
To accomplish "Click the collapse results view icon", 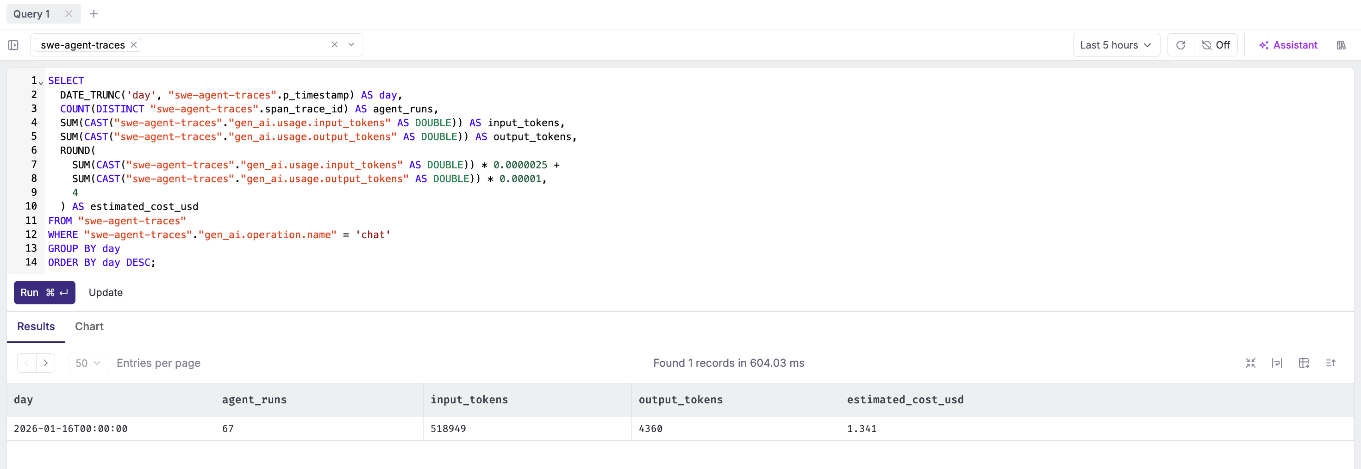I will point(1250,363).
